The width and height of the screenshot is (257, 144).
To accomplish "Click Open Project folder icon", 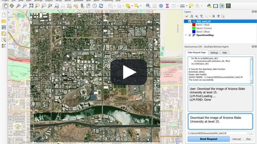I will pos(3,21).
